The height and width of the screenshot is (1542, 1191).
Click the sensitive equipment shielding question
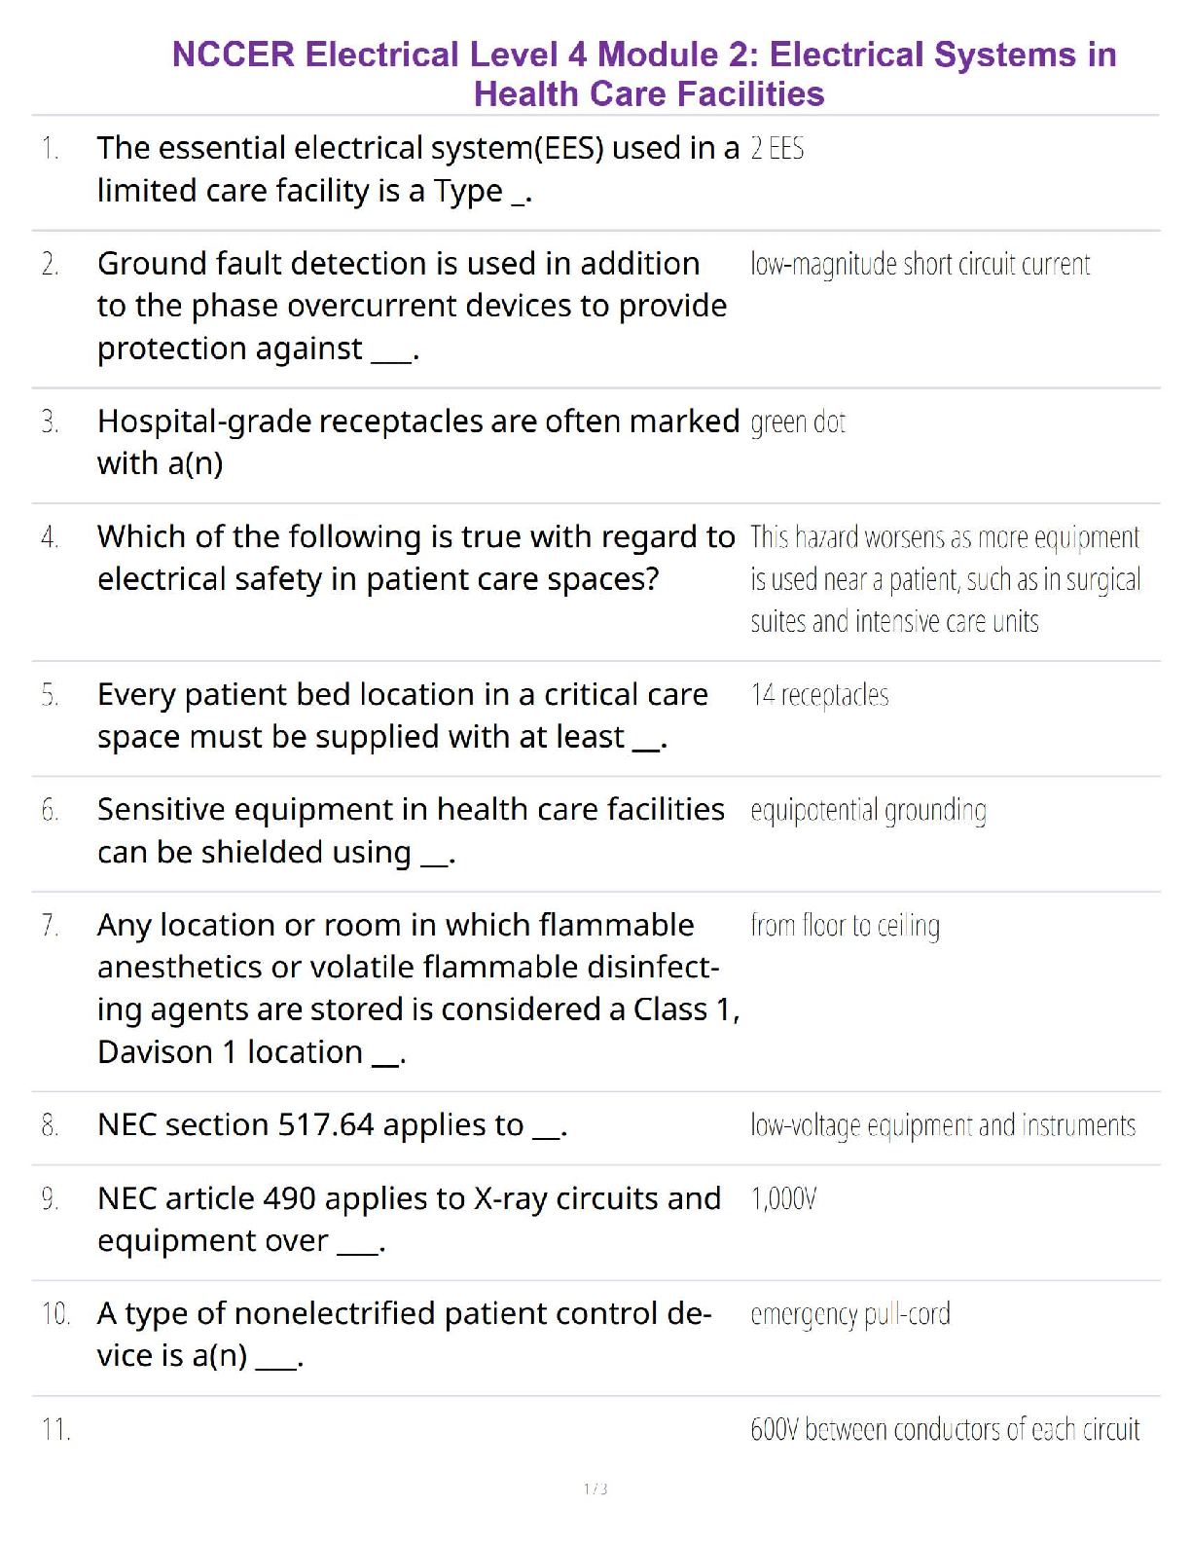[x=411, y=830]
